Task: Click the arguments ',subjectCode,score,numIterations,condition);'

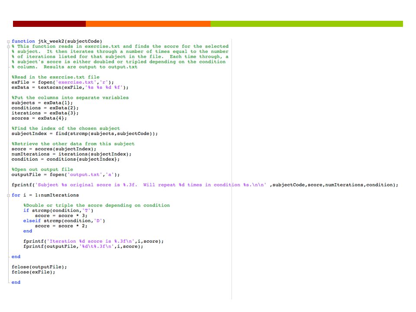Action: [334, 185]
